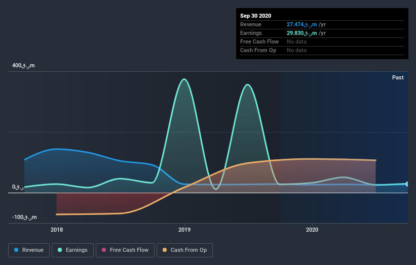The image size is (416, 265).
Task: Click the first Earnings peak near 2019
Action: 184,79
